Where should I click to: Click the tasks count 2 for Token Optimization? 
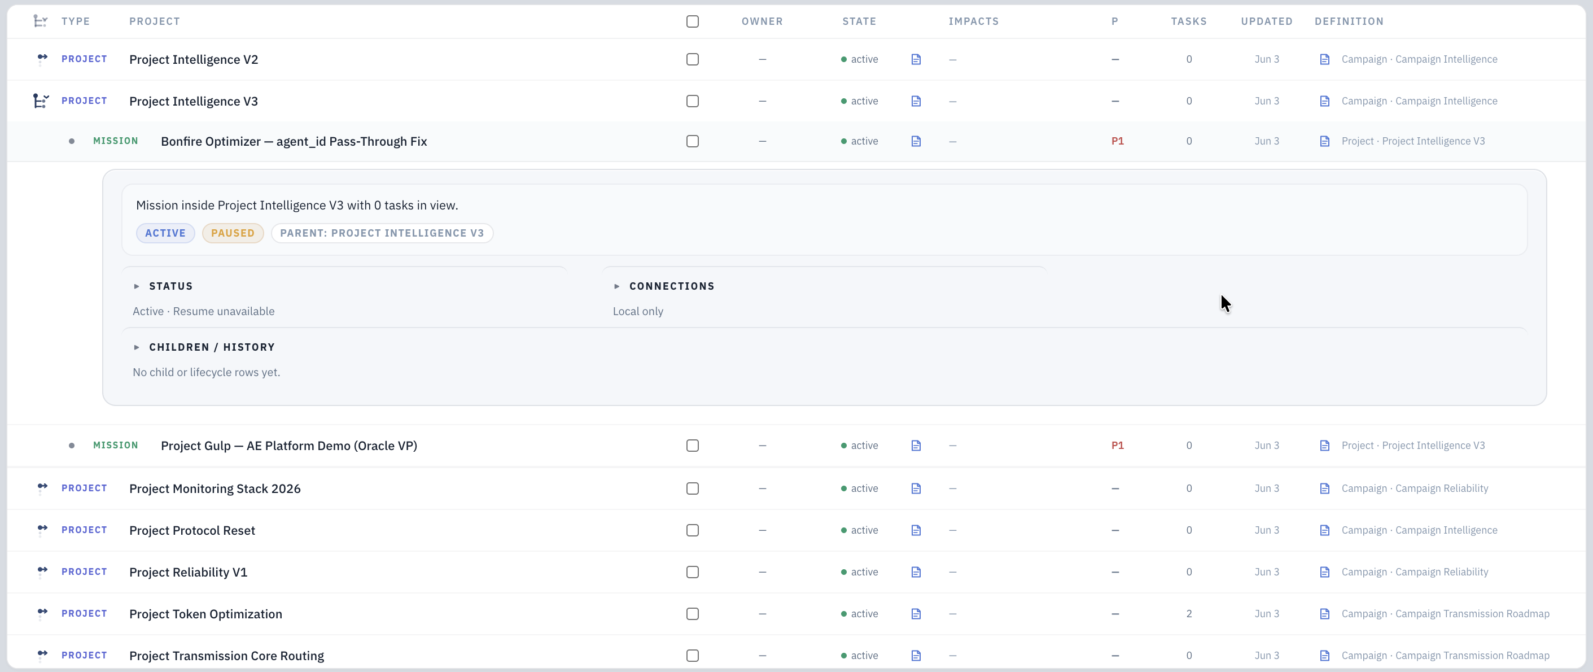[1189, 614]
